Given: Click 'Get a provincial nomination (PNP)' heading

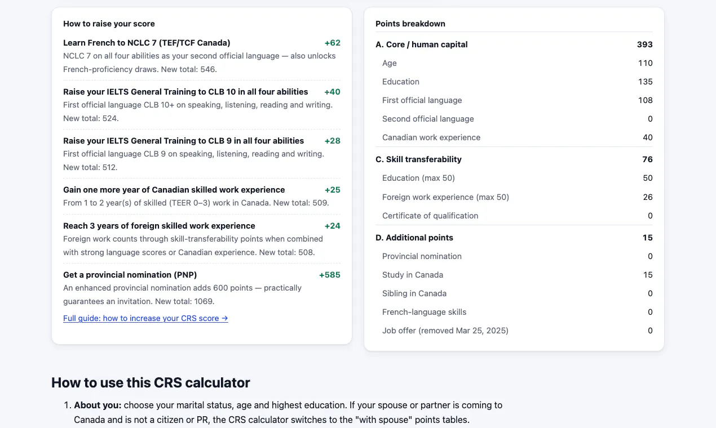Looking at the screenshot, I should (x=130, y=275).
